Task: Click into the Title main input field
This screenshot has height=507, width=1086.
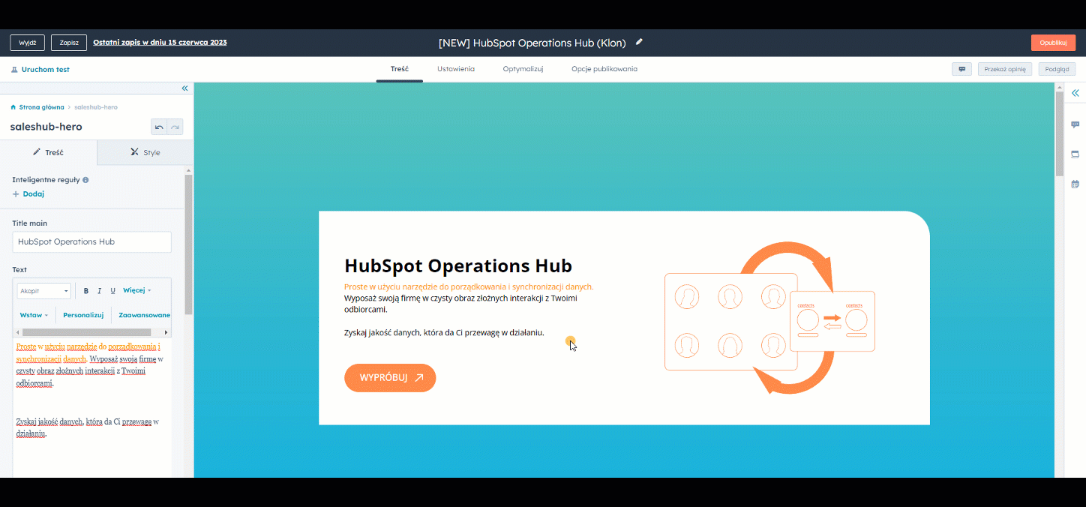Action: click(x=91, y=241)
